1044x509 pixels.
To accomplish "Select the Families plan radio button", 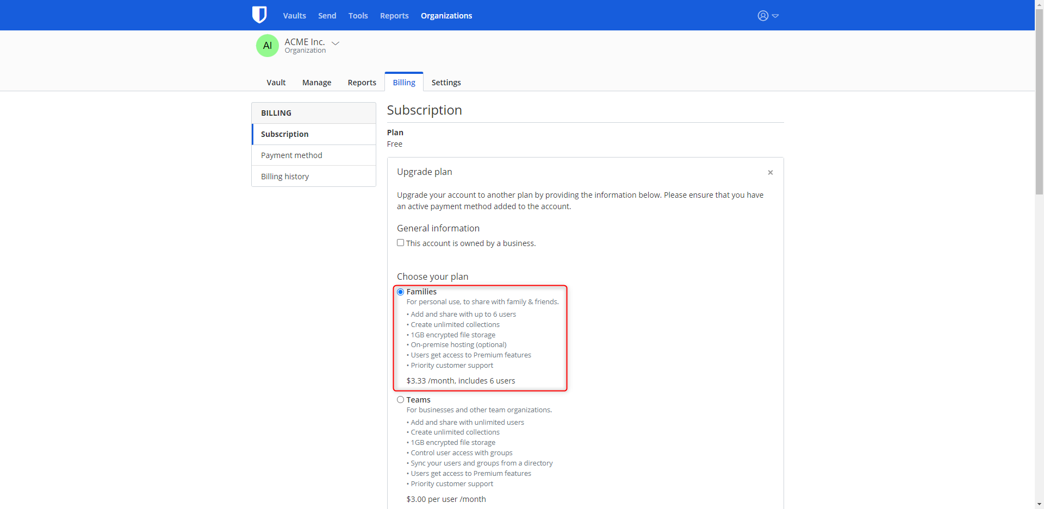I will (x=401, y=292).
